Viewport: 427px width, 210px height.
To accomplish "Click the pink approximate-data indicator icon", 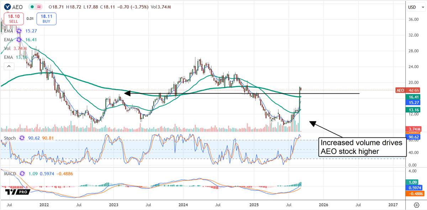I will pos(39,7).
